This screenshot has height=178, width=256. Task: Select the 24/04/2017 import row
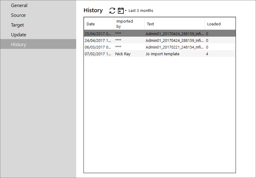pyautogui.click(x=160, y=40)
